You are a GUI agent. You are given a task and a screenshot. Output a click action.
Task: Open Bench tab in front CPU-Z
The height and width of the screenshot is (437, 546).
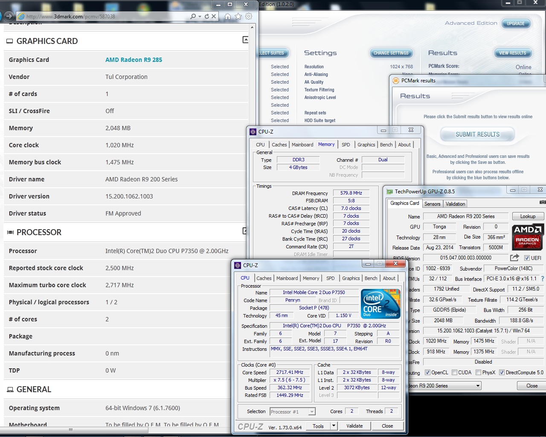coord(371,278)
